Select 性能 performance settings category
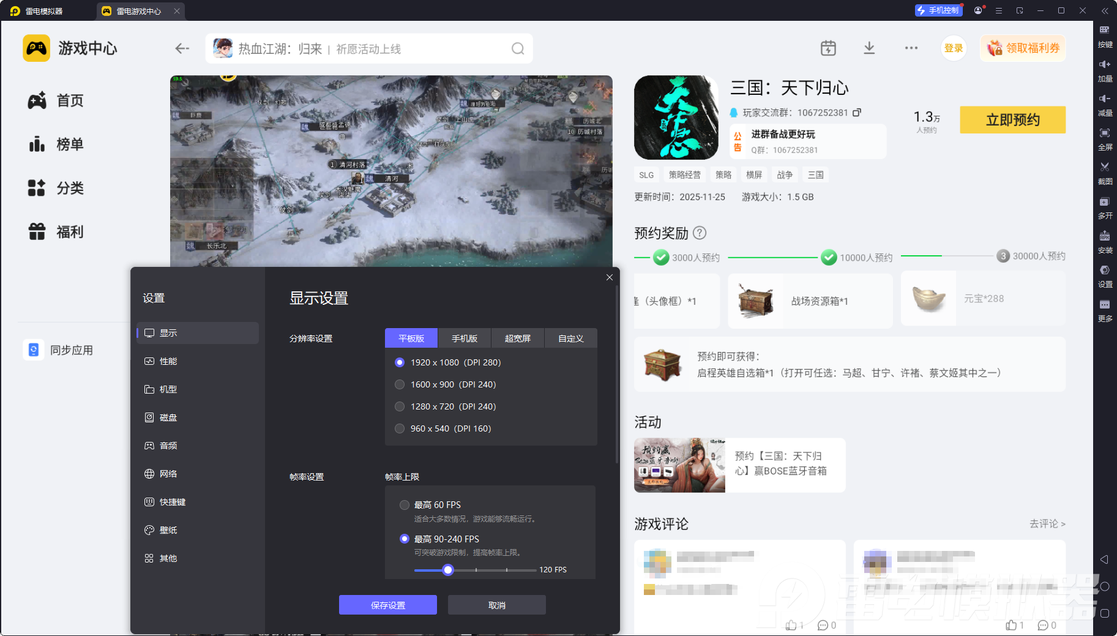This screenshot has width=1117, height=636. coord(198,361)
